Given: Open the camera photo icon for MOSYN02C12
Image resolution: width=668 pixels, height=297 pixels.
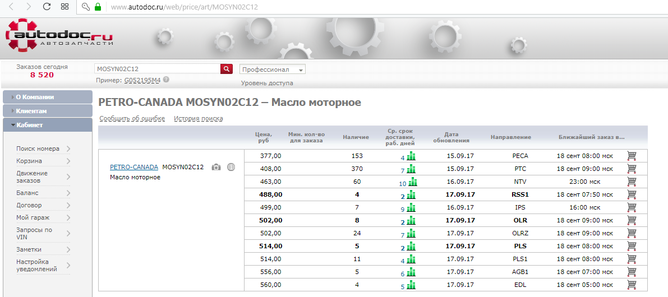Looking at the screenshot, I should point(216,167).
